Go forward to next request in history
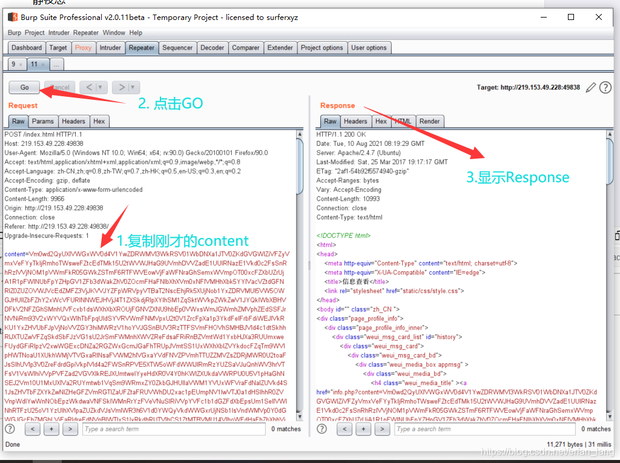620x463 pixels. 121,87
